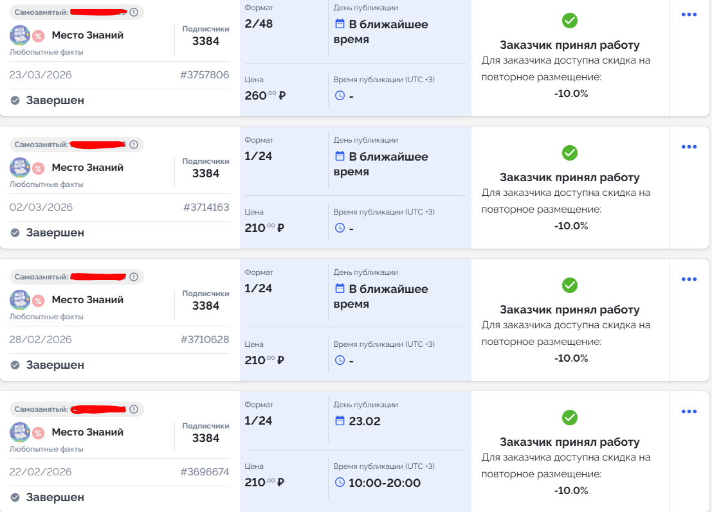Click info icon on order #3757806 self-employed badge
The image size is (712, 512).
[134, 12]
